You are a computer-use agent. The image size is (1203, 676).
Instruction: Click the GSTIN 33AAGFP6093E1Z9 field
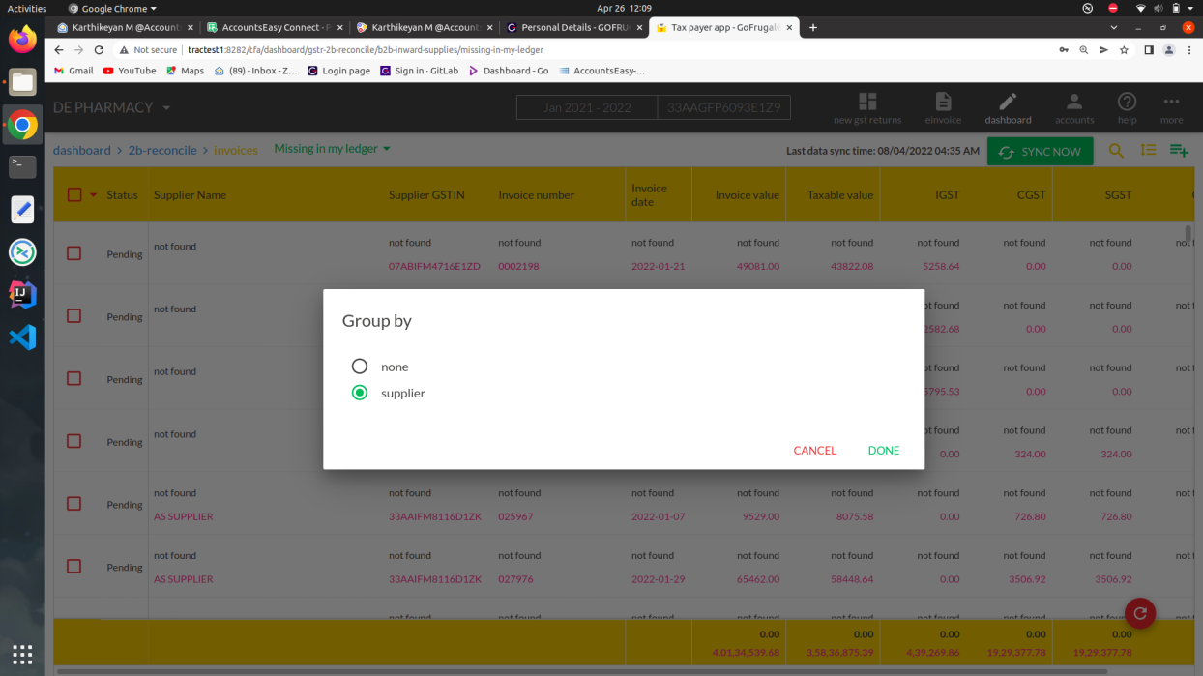(x=724, y=107)
